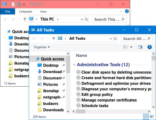Select the pinned Download folder in All Tasks
The width and height of the screenshot is (156, 120).
[x=50, y=72]
